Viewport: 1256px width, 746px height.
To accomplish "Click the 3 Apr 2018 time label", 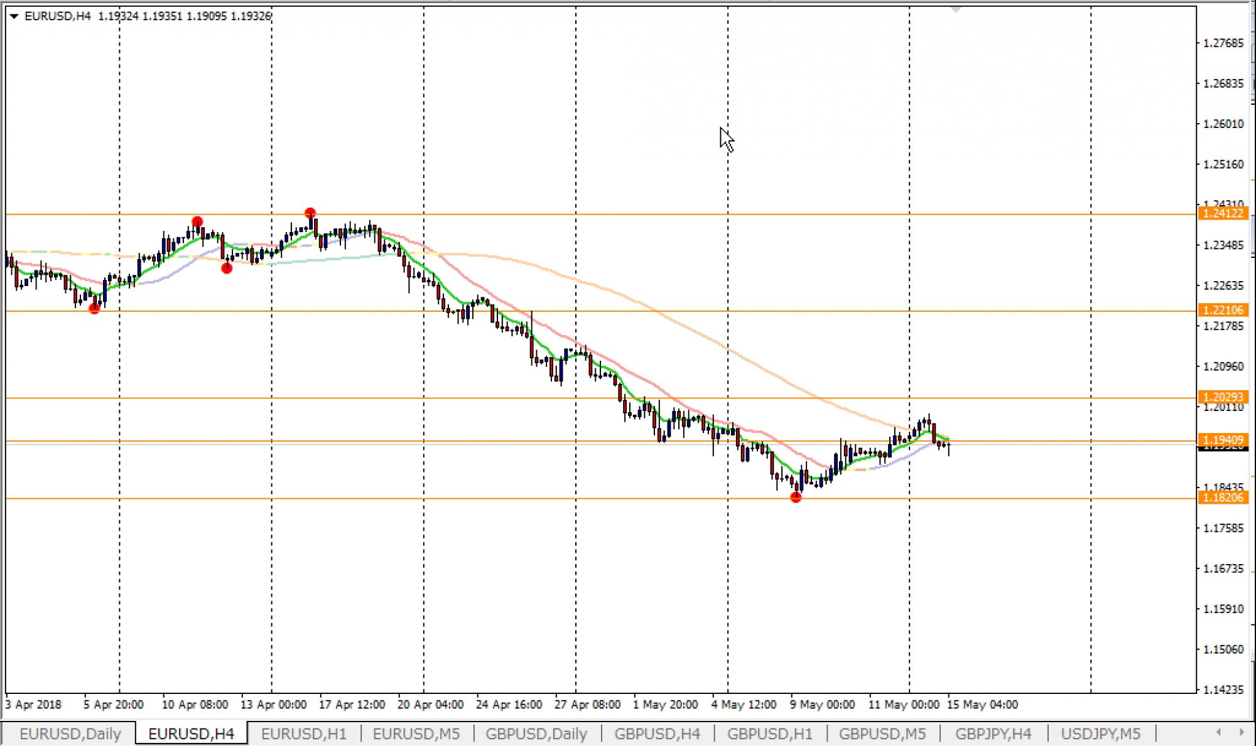I will [x=33, y=705].
